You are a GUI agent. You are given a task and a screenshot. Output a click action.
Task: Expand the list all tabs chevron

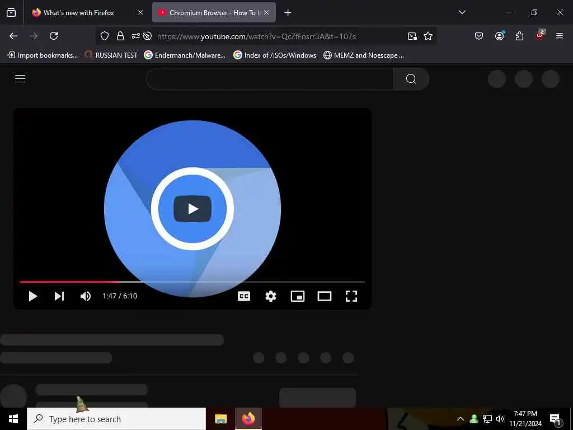462,12
